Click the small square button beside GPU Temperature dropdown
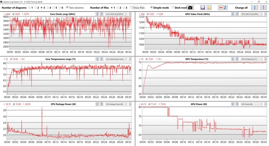 266,59
